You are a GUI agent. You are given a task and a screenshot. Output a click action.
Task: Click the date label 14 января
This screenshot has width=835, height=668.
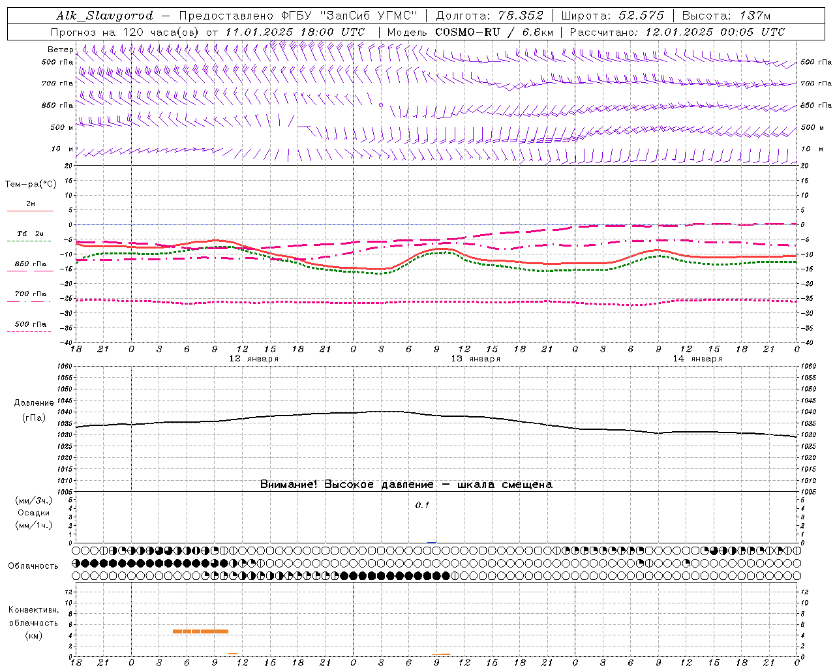697,359
